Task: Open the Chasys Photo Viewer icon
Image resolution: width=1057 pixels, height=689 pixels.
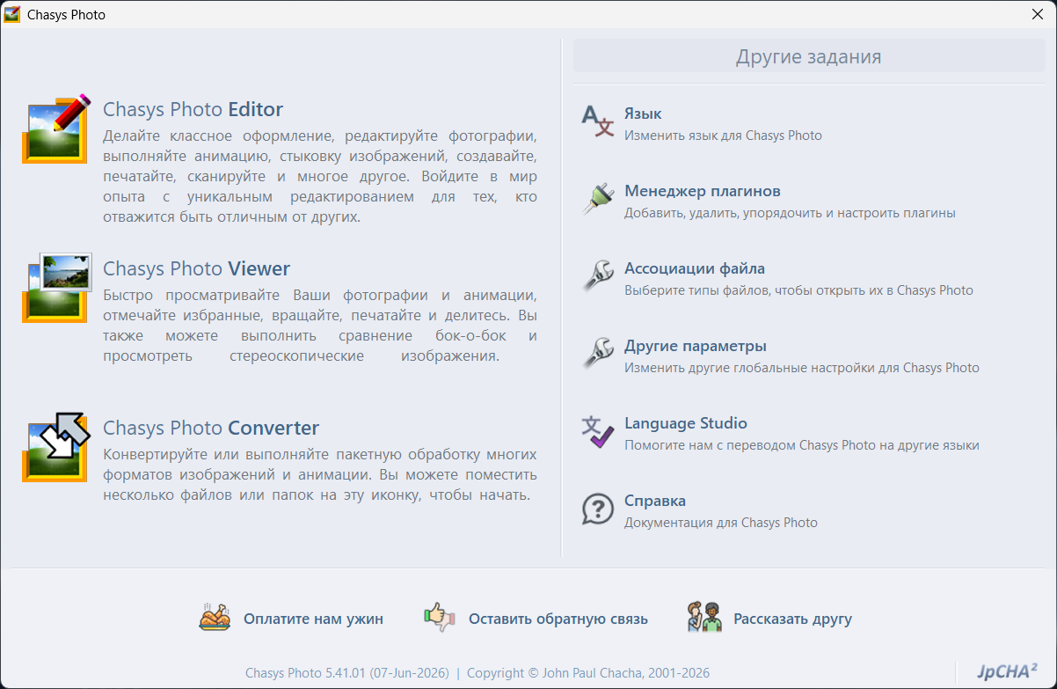Action: coord(56,288)
